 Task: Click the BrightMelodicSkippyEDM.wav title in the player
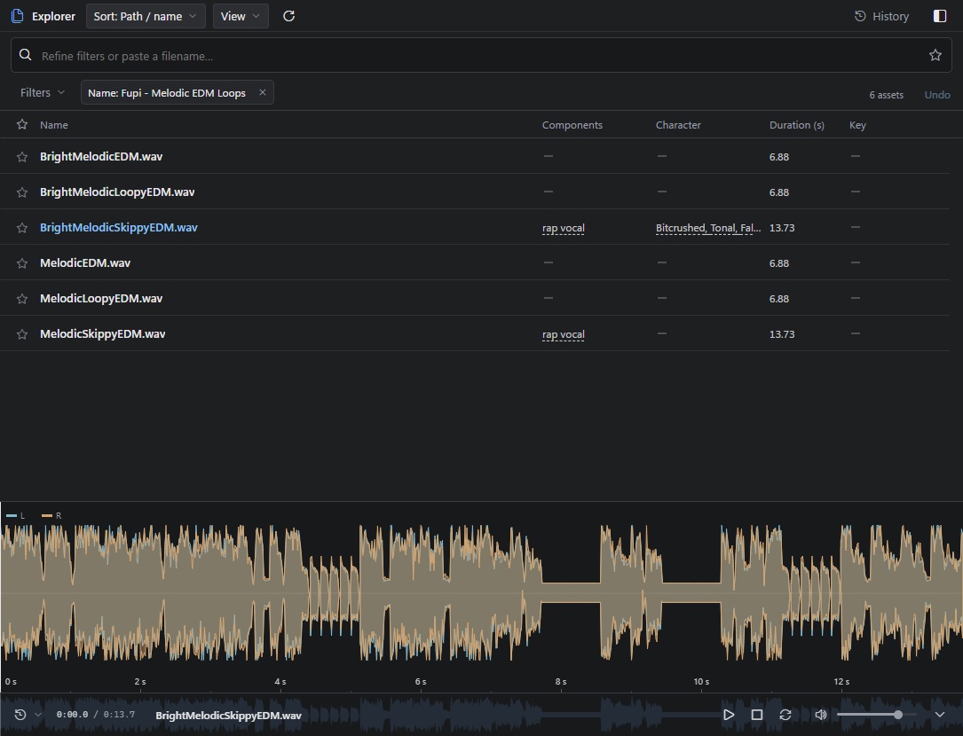(228, 715)
